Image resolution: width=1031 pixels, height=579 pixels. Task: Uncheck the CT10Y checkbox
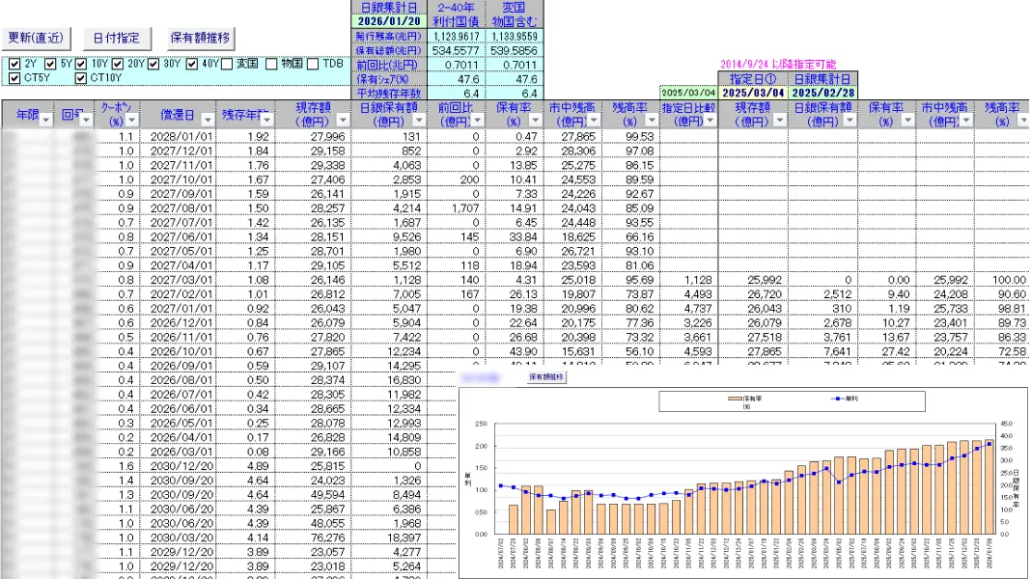81,78
